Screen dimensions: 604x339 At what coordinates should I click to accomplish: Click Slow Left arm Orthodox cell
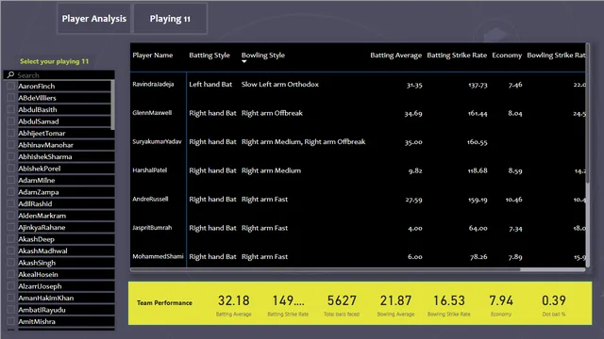point(279,84)
